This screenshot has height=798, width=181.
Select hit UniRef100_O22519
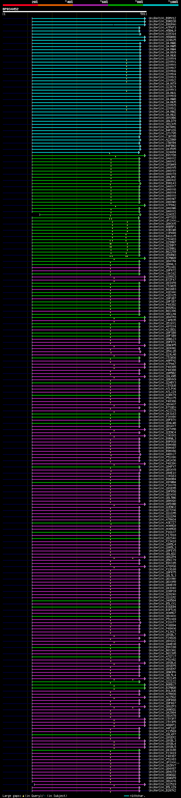(x=162, y=784)
